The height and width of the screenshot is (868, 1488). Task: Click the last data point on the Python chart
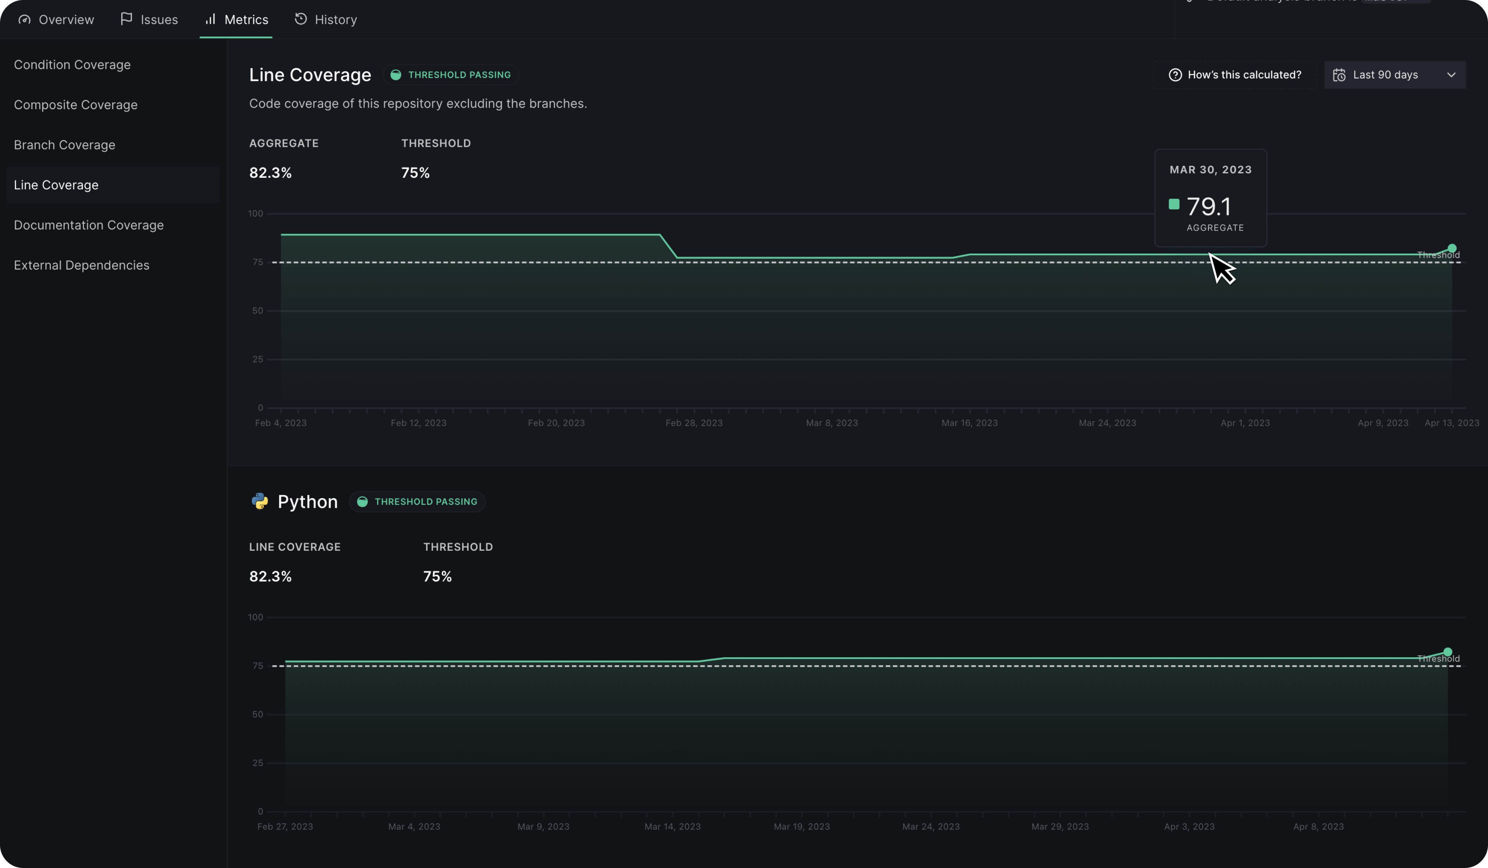[x=1447, y=652]
